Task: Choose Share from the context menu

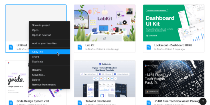Action: [49, 57]
